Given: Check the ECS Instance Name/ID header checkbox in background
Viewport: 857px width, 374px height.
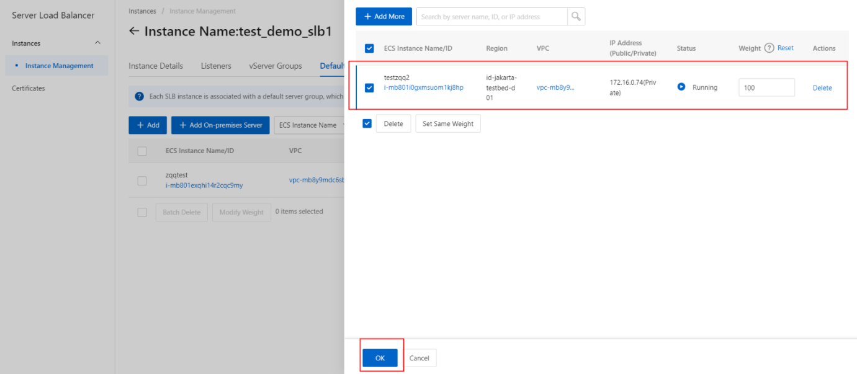Looking at the screenshot, I should click(142, 151).
